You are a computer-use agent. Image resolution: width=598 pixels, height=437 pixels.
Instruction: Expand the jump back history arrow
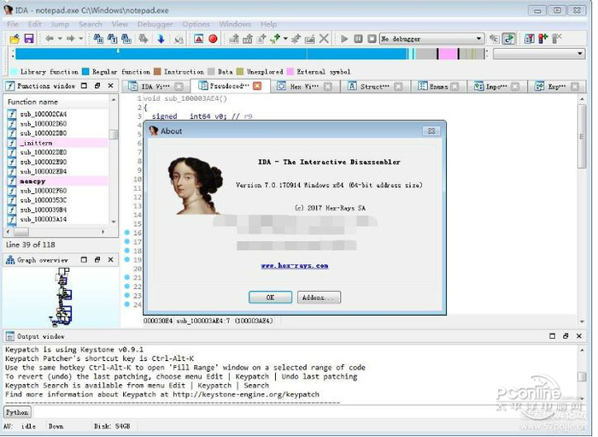(x=60, y=38)
